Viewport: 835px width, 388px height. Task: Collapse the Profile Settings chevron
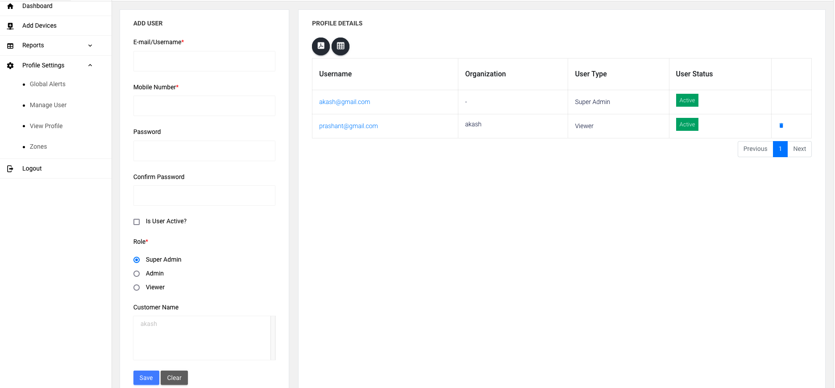click(90, 65)
